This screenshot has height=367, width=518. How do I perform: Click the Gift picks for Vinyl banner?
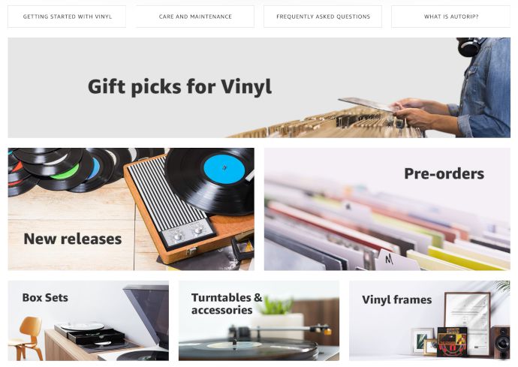pos(259,88)
